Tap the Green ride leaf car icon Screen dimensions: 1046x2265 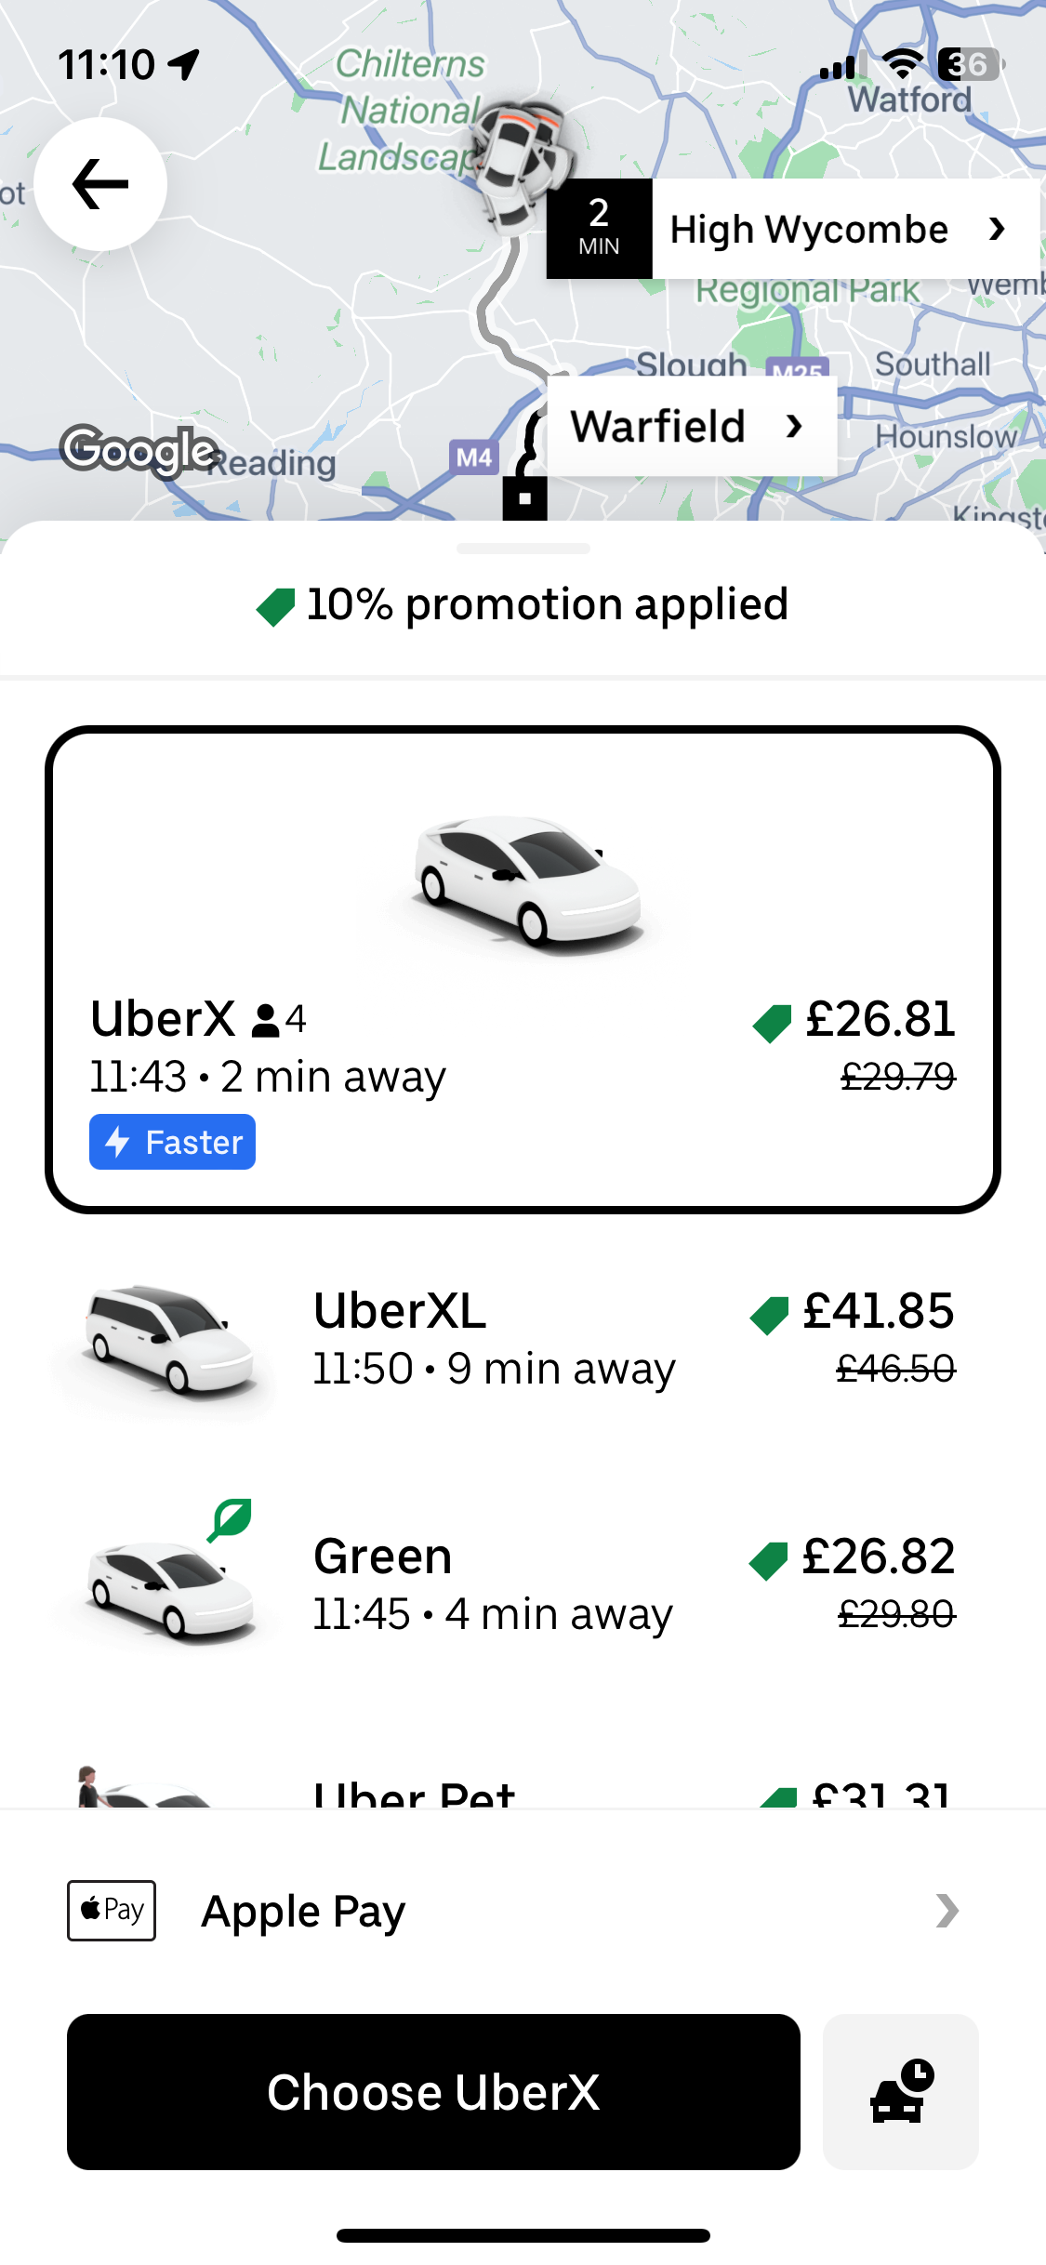click(x=172, y=1581)
